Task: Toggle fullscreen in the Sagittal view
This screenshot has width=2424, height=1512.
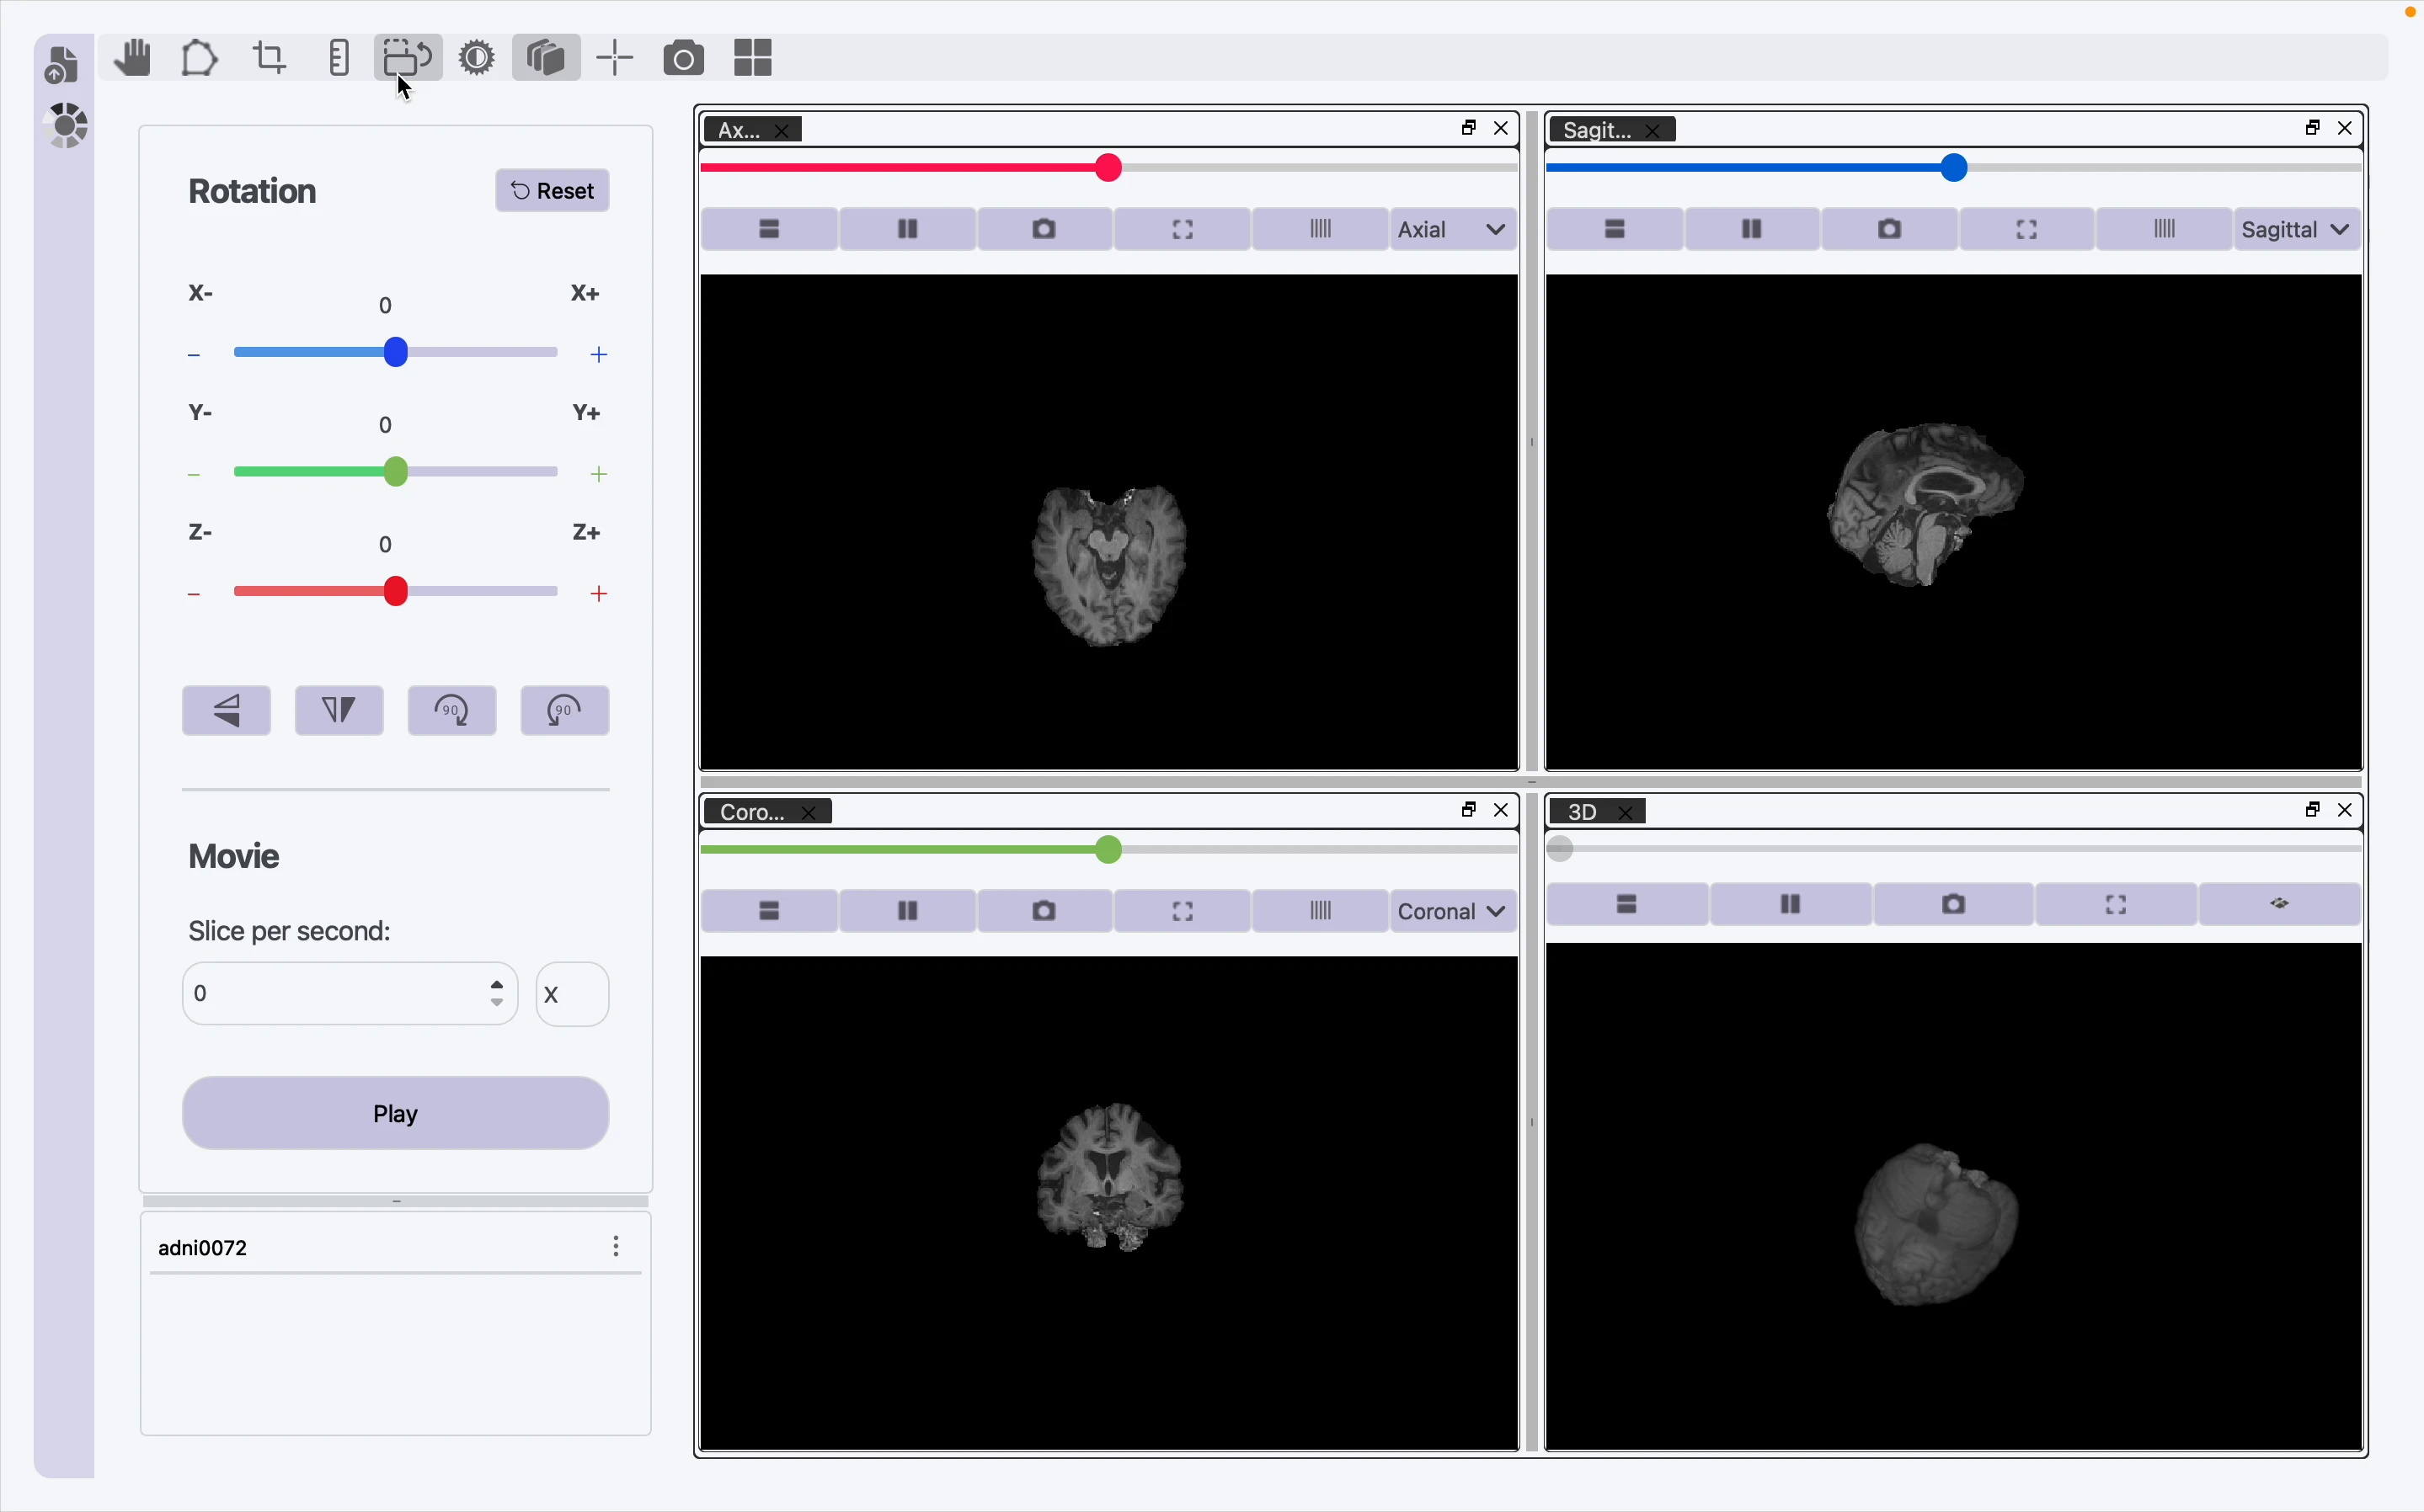Action: coord(2026,230)
